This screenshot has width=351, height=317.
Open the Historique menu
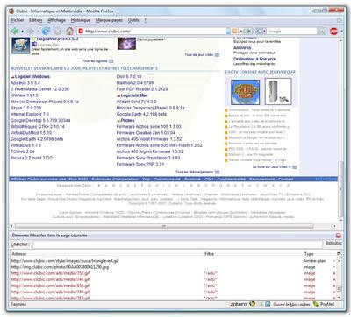[x=81, y=20]
